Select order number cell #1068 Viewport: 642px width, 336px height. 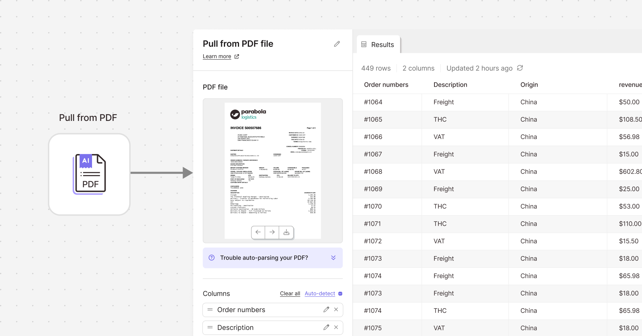click(x=387, y=172)
